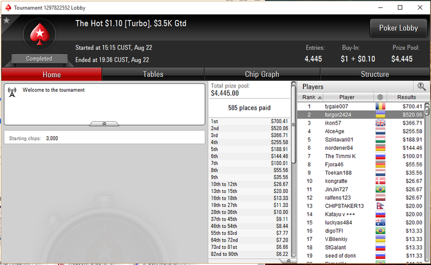Click the Nepal flag next to CHIPSTAKER13
This screenshot has width=431, height=265.
pyautogui.click(x=380, y=206)
